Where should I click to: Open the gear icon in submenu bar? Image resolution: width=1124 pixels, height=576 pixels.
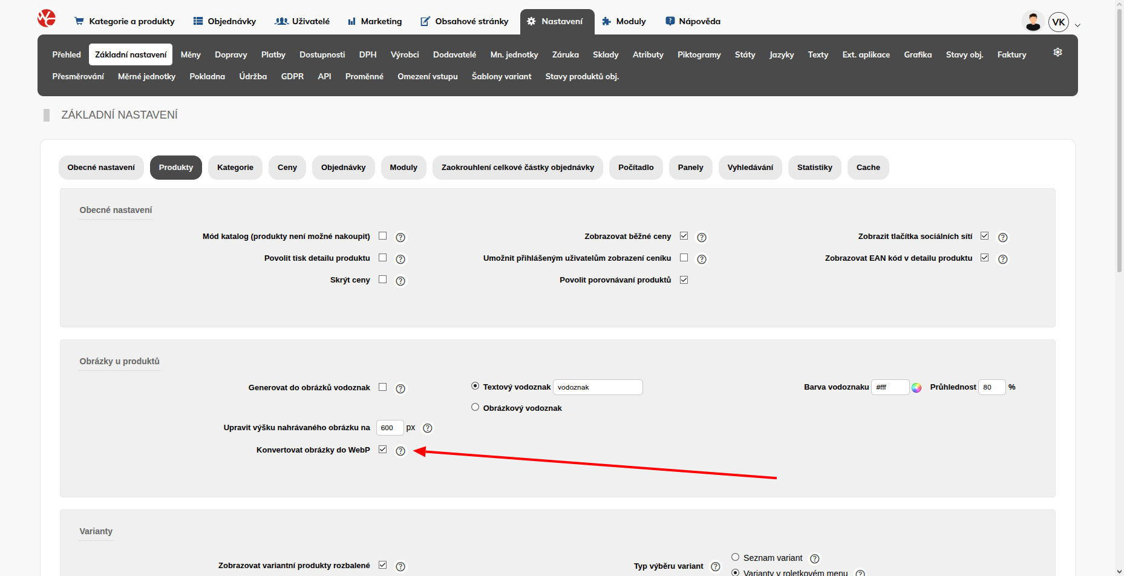[x=1057, y=53]
